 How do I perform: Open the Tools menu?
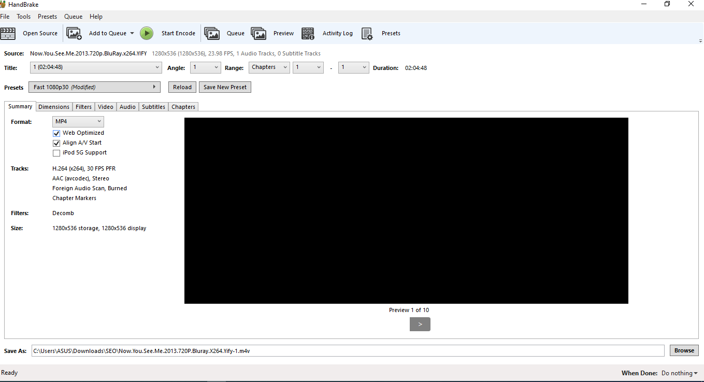point(23,16)
